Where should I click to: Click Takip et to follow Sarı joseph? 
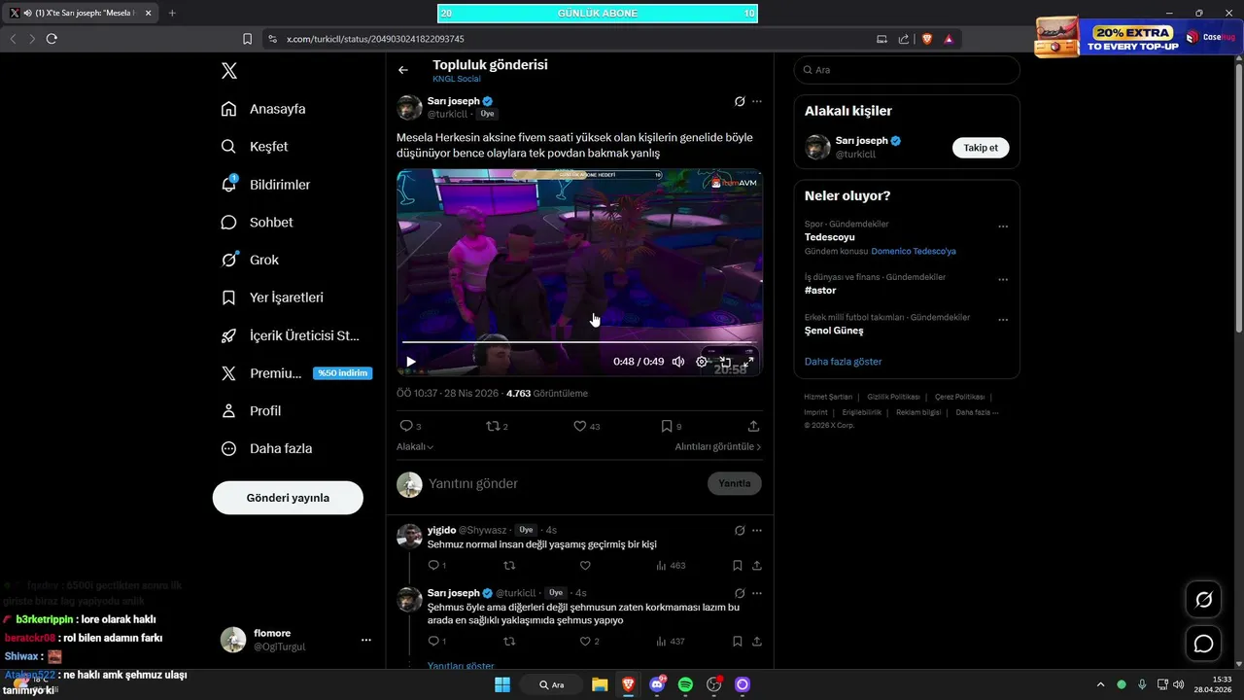pyautogui.click(x=981, y=148)
